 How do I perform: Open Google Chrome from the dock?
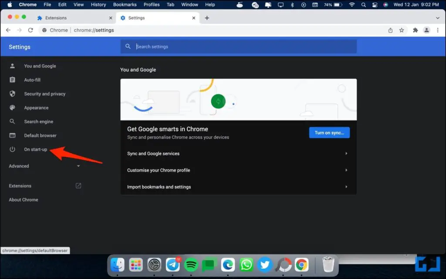tap(301, 265)
